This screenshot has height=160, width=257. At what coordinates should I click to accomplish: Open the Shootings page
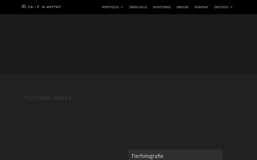point(162,7)
